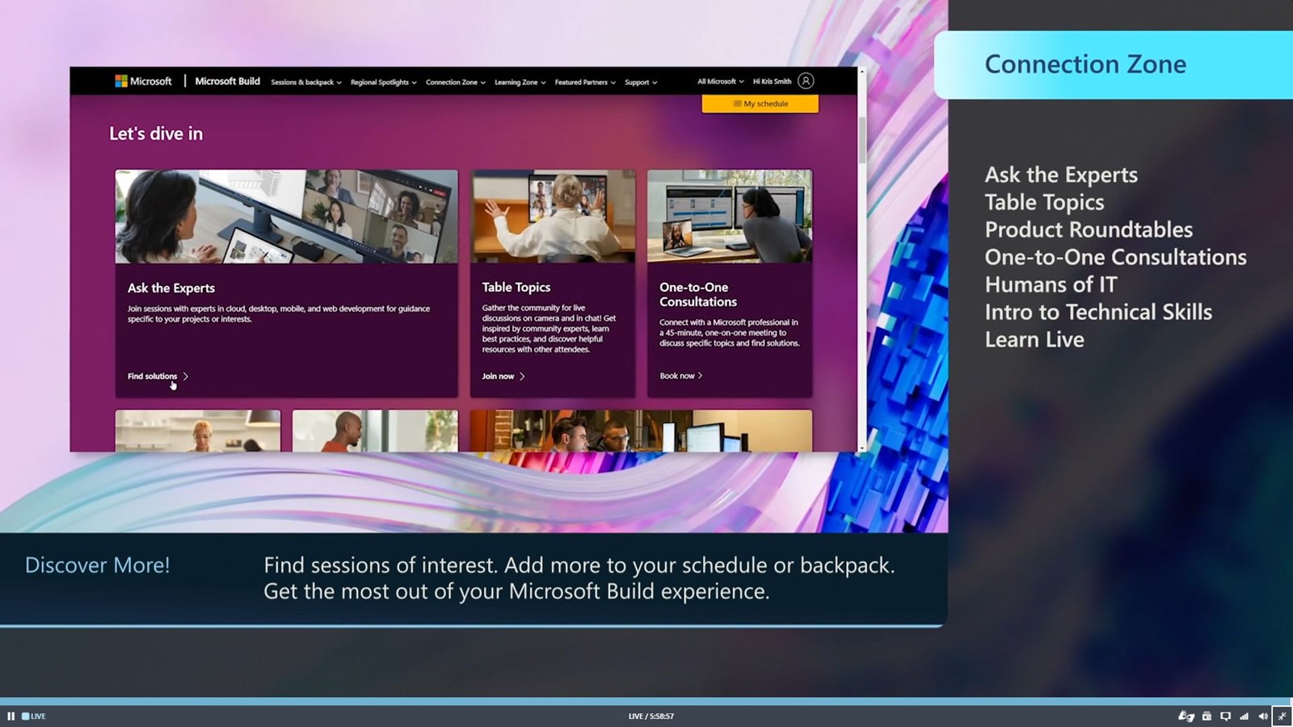The image size is (1293, 727).
Task: Open sign language interpreter options
Action: 1186,716
